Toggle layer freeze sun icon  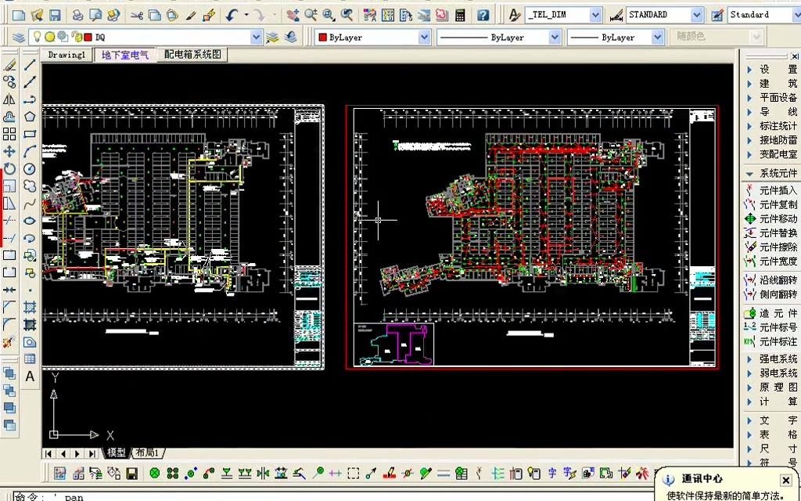[49, 37]
